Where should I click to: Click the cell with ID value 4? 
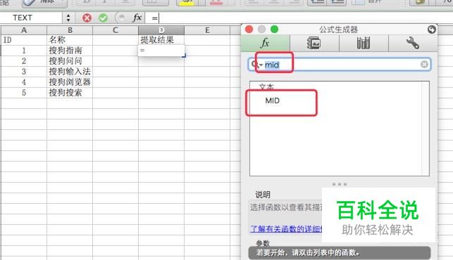(x=24, y=82)
